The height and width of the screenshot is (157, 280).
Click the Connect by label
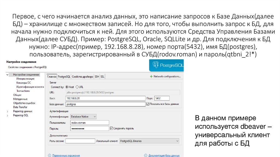[x=57, y=87]
